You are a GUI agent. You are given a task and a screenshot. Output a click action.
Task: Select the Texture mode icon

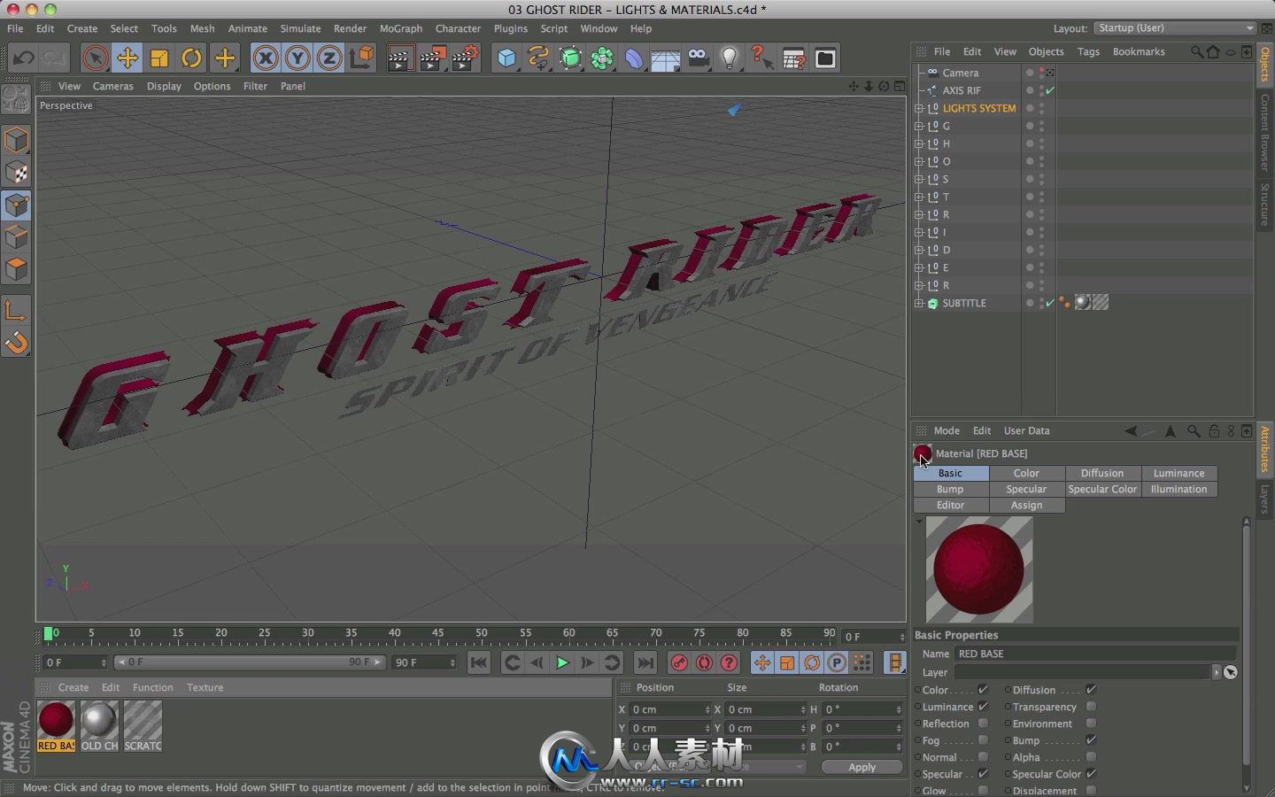17,173
